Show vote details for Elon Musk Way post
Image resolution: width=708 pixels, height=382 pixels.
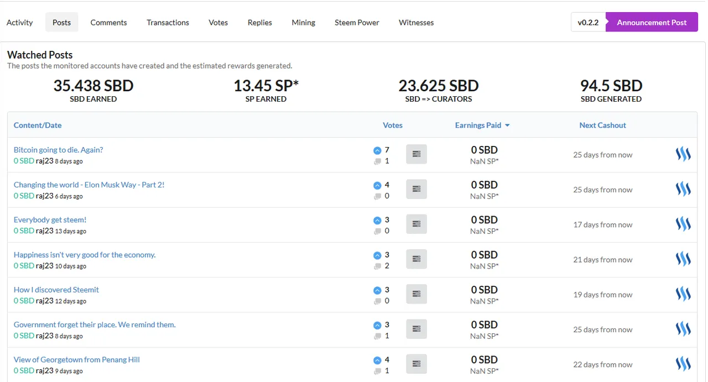(417, 189)
